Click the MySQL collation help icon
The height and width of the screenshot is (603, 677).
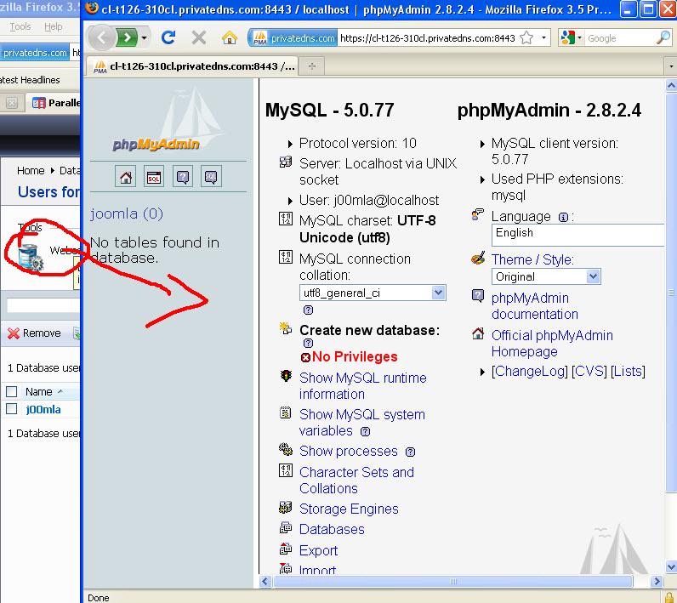(x=308, y=310)
